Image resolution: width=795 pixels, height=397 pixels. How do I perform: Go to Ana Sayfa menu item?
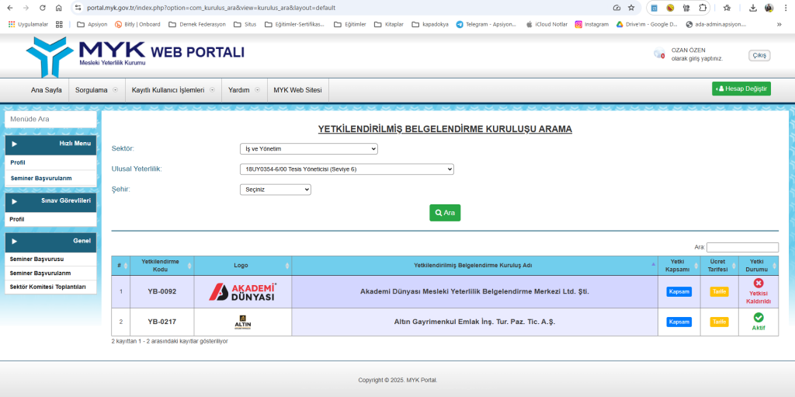point(46,90)
